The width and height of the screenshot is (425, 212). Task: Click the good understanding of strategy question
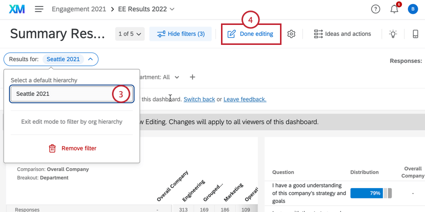(309, 194)
